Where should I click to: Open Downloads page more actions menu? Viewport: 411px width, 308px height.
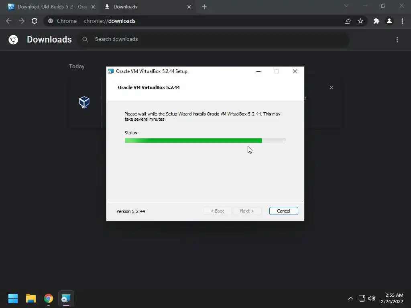coord(397,40)
